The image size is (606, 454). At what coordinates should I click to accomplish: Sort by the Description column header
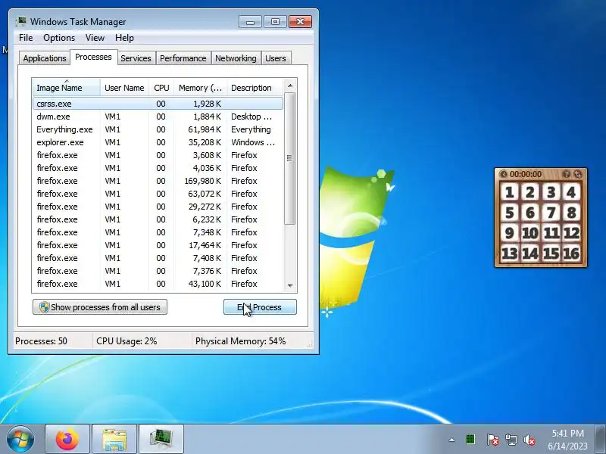(255, 88)
